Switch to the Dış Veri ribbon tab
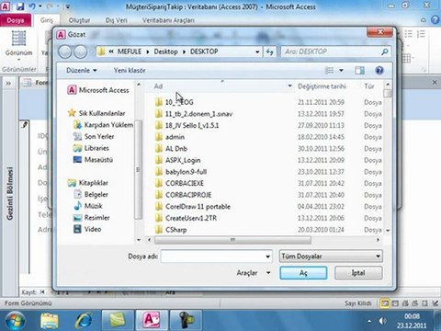This screenshot has width=441, height=331. point(117,20)
